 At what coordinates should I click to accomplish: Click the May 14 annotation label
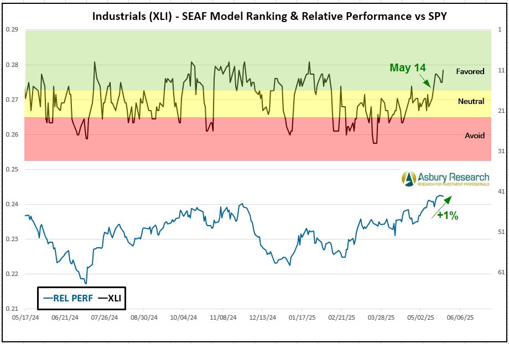pos(408,67)
